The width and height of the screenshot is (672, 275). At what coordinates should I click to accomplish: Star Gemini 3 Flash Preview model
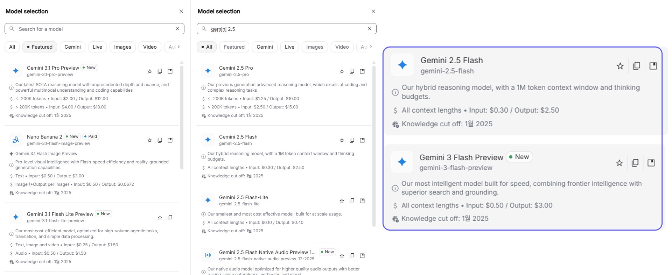pos(619,163)
